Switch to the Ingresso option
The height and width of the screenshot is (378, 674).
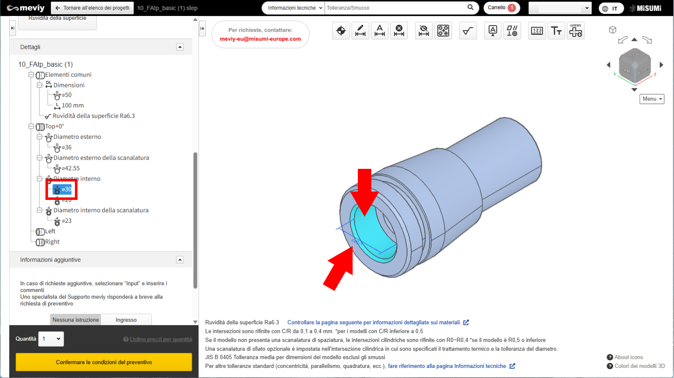point(126,320)
